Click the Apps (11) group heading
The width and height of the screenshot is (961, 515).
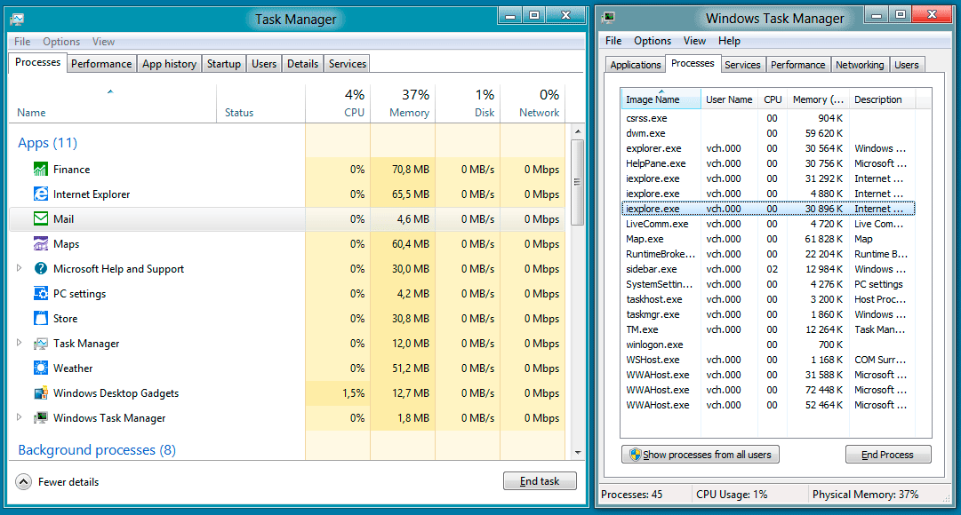48,143
